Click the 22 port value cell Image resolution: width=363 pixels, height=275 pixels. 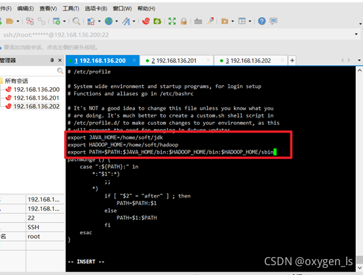pyautogui.click(x=45, y=218)
